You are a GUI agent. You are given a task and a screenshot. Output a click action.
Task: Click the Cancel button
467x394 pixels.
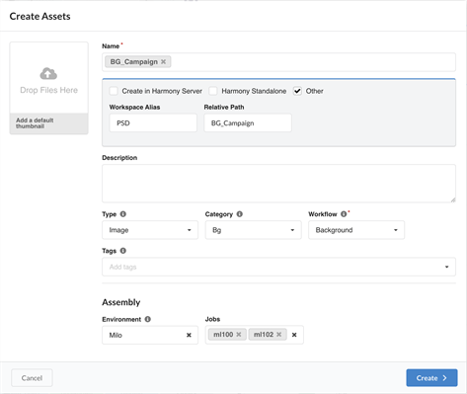point(32,378)
